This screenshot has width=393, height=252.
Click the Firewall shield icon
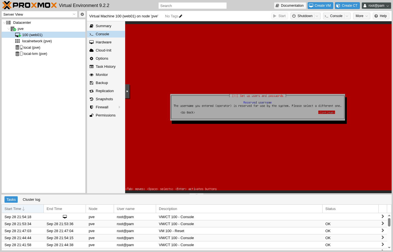(x=92, y=107)
